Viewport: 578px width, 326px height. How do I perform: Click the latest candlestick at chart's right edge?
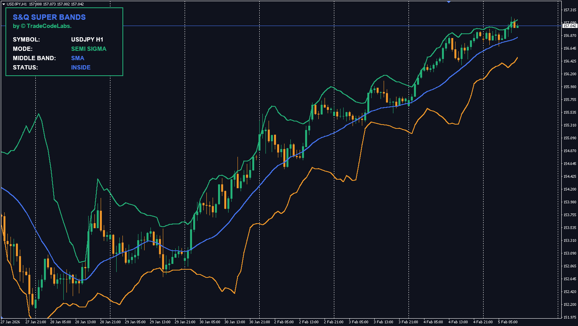click(x=517, y=26)
